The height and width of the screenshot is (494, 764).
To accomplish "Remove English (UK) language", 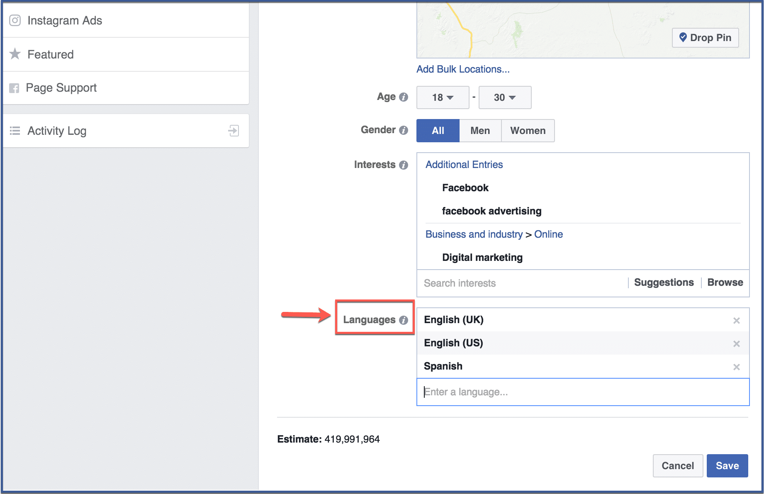I will [737, 321].
